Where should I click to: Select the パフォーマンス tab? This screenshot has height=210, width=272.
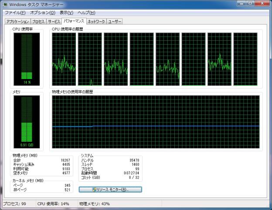point(74,21)
